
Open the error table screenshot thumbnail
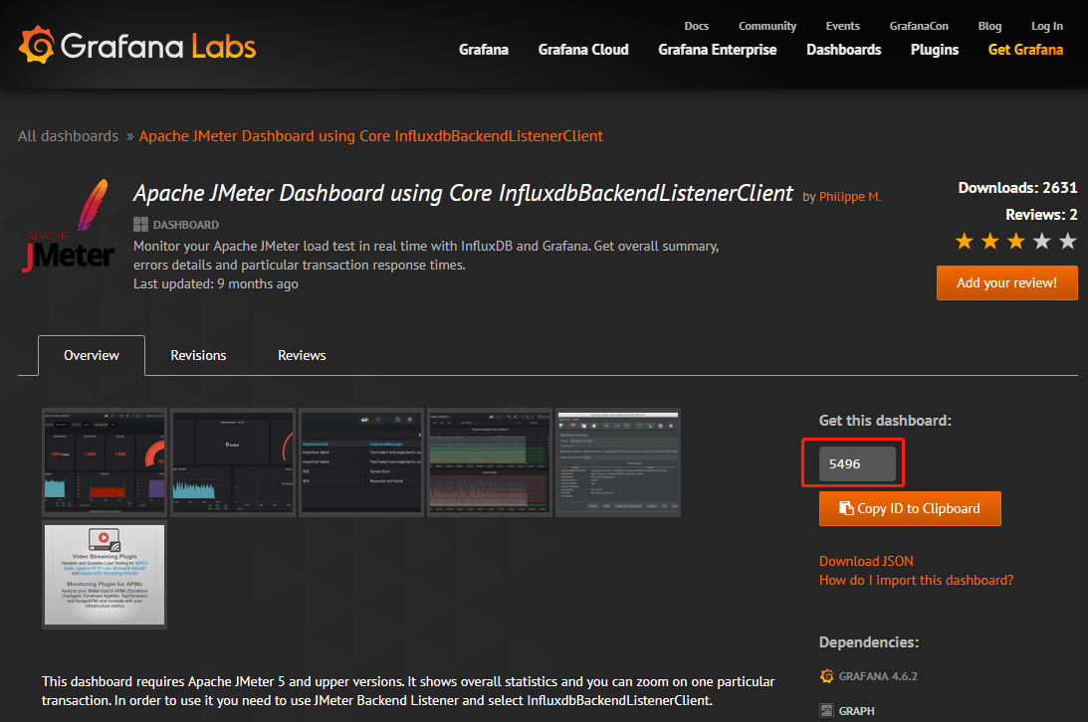click(360, 462)
